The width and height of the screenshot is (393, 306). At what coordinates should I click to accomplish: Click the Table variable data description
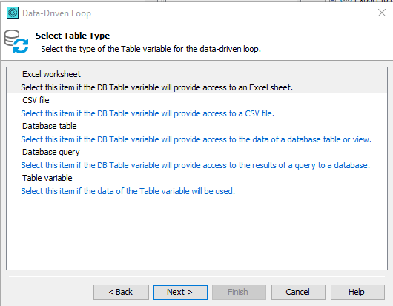(128, 191)
